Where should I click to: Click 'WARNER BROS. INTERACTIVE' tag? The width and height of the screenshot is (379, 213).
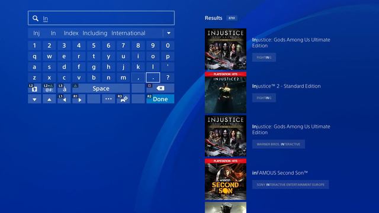pos(278,144)
